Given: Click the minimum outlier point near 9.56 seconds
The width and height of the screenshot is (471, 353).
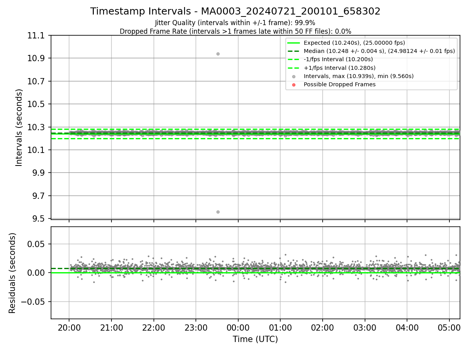Looking at the screenshot, I should click(x=218, y=212).
